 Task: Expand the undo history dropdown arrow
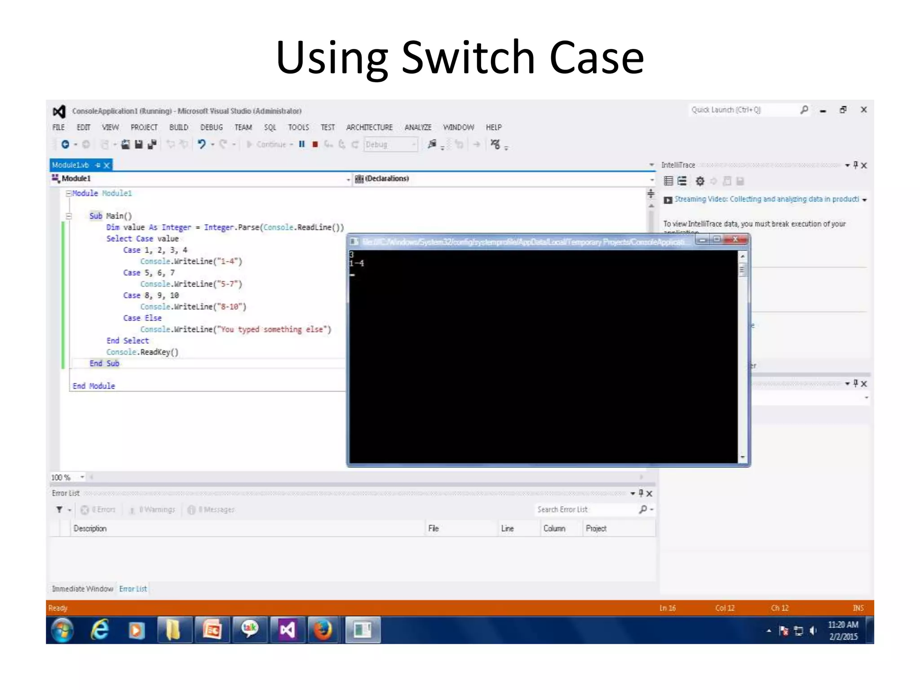pos(212,145)
